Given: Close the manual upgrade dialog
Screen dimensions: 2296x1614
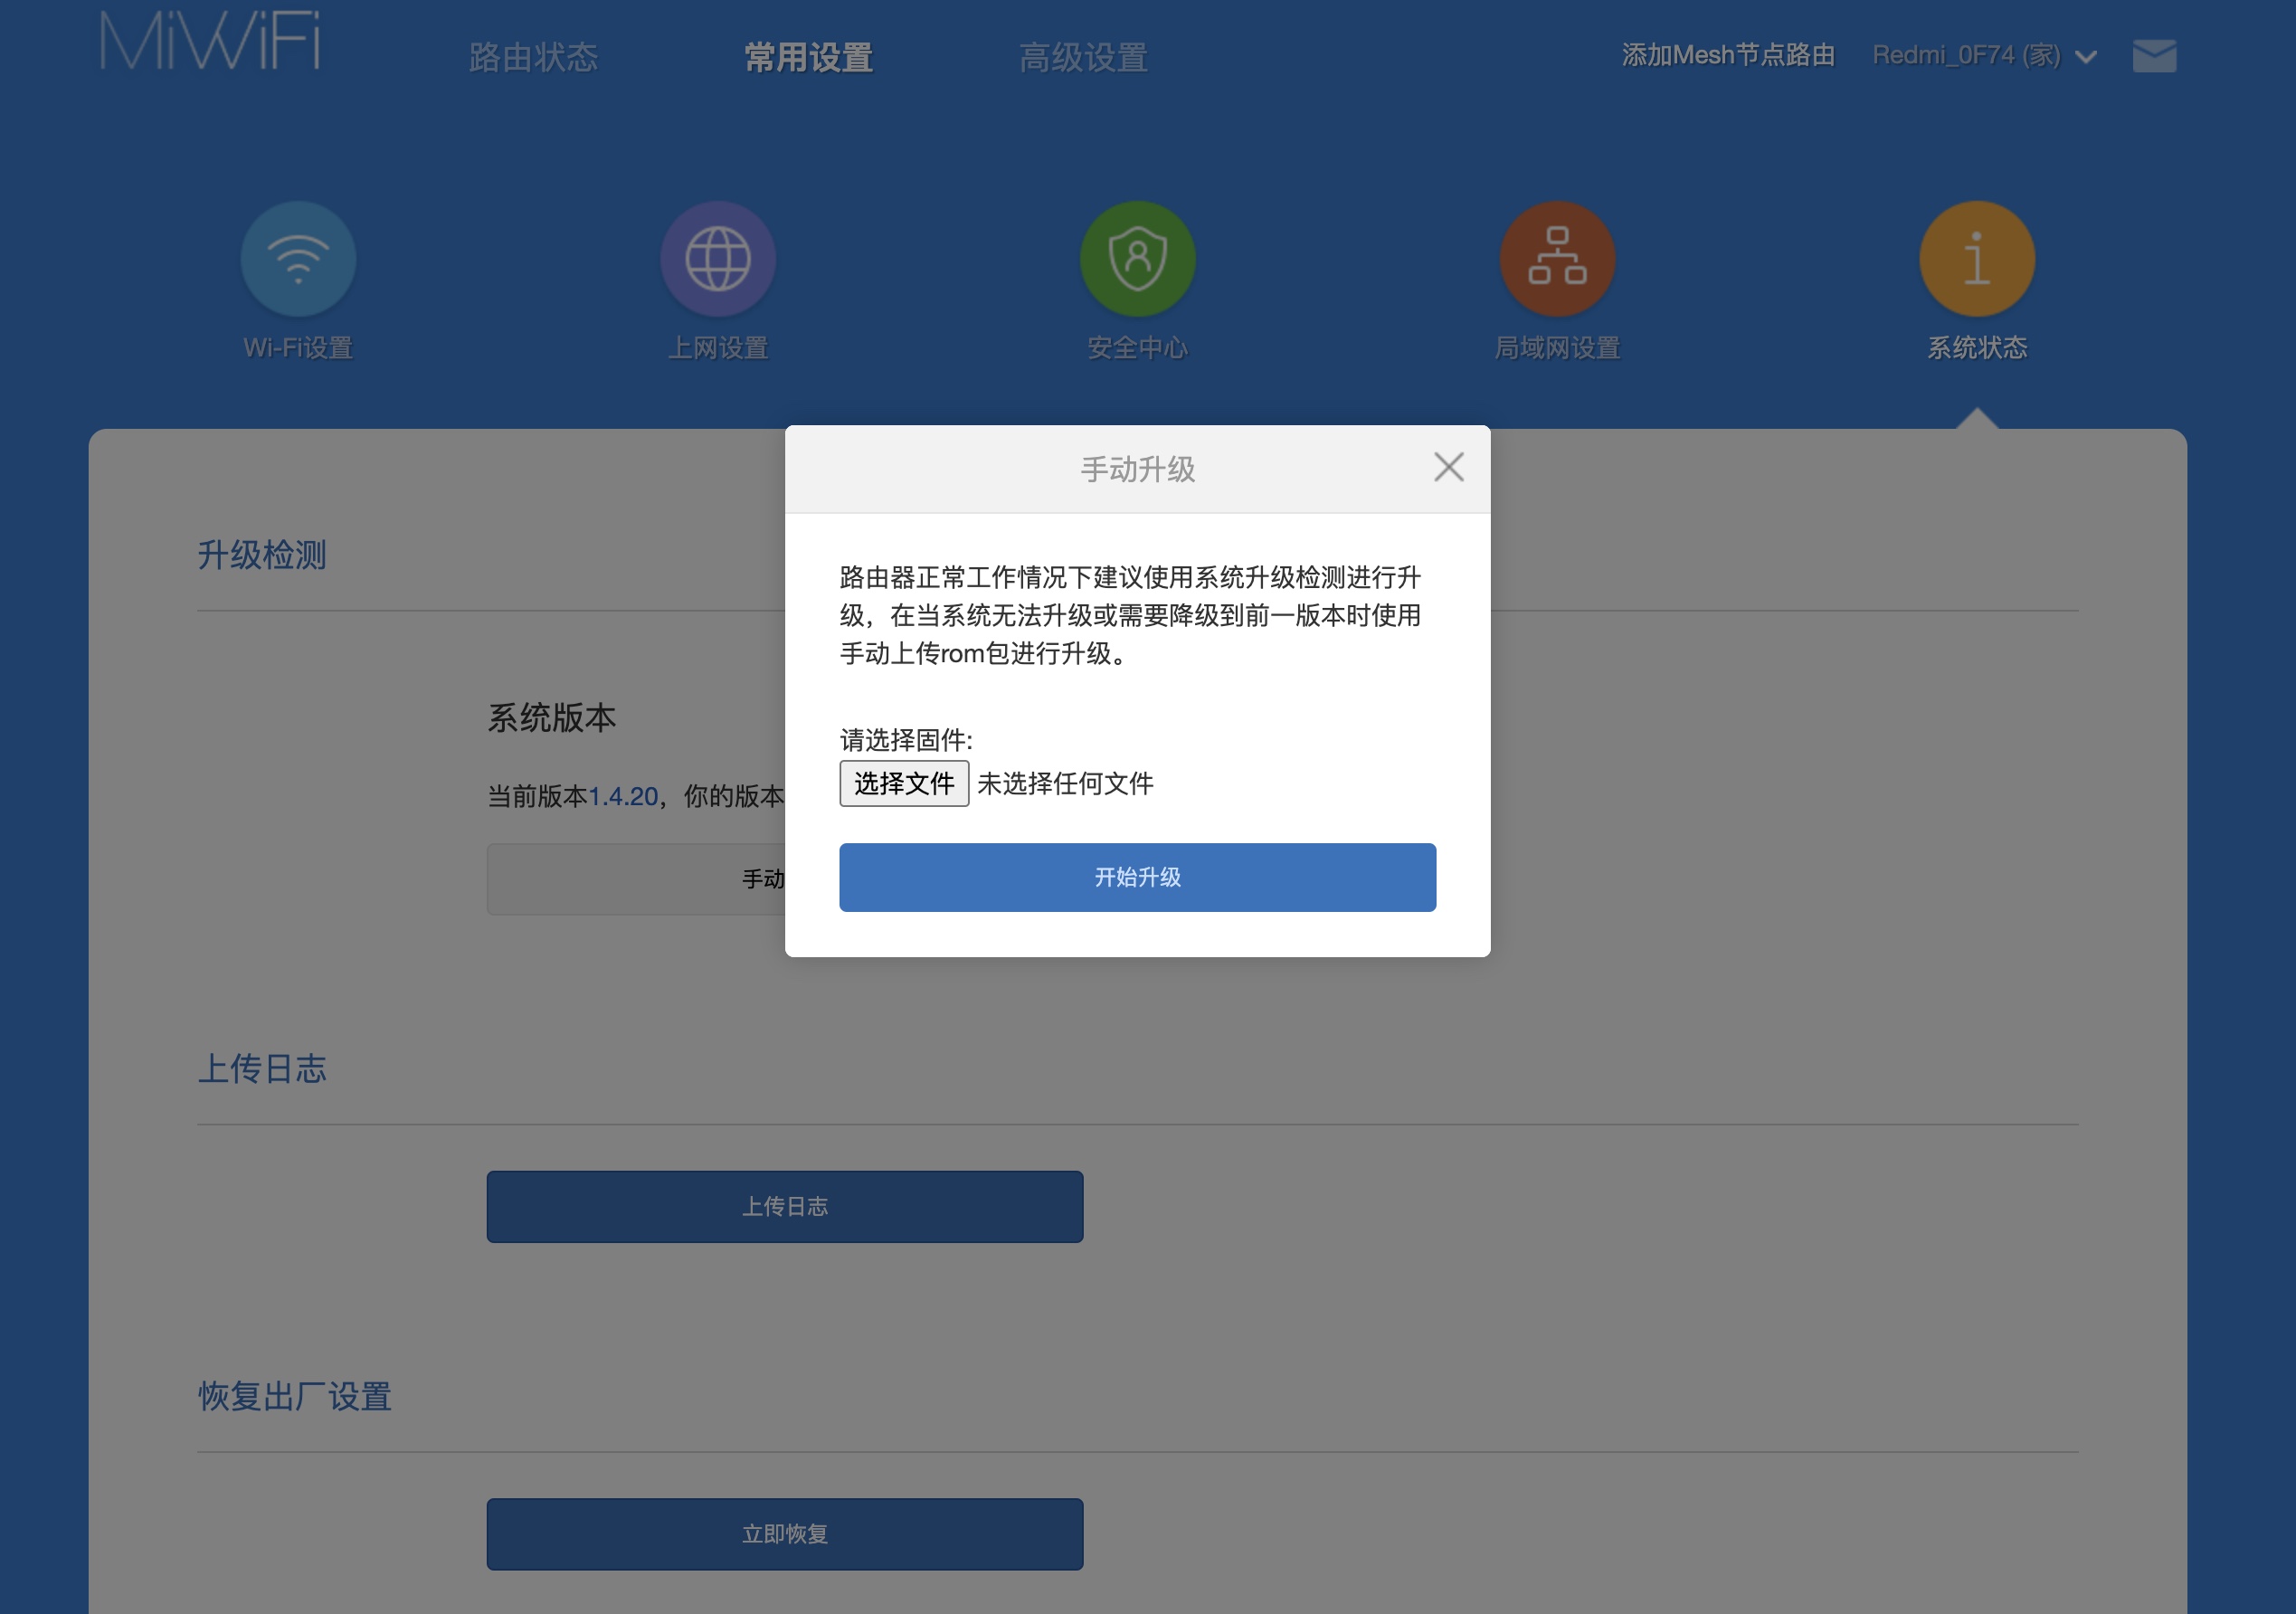Looking at the screenshot, I should [x=1448, y=467].
